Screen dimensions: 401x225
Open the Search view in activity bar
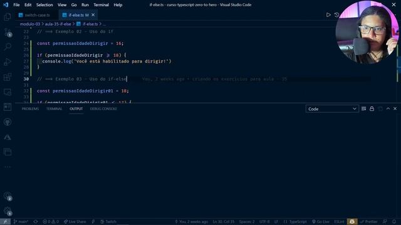[x=8, y=47]
